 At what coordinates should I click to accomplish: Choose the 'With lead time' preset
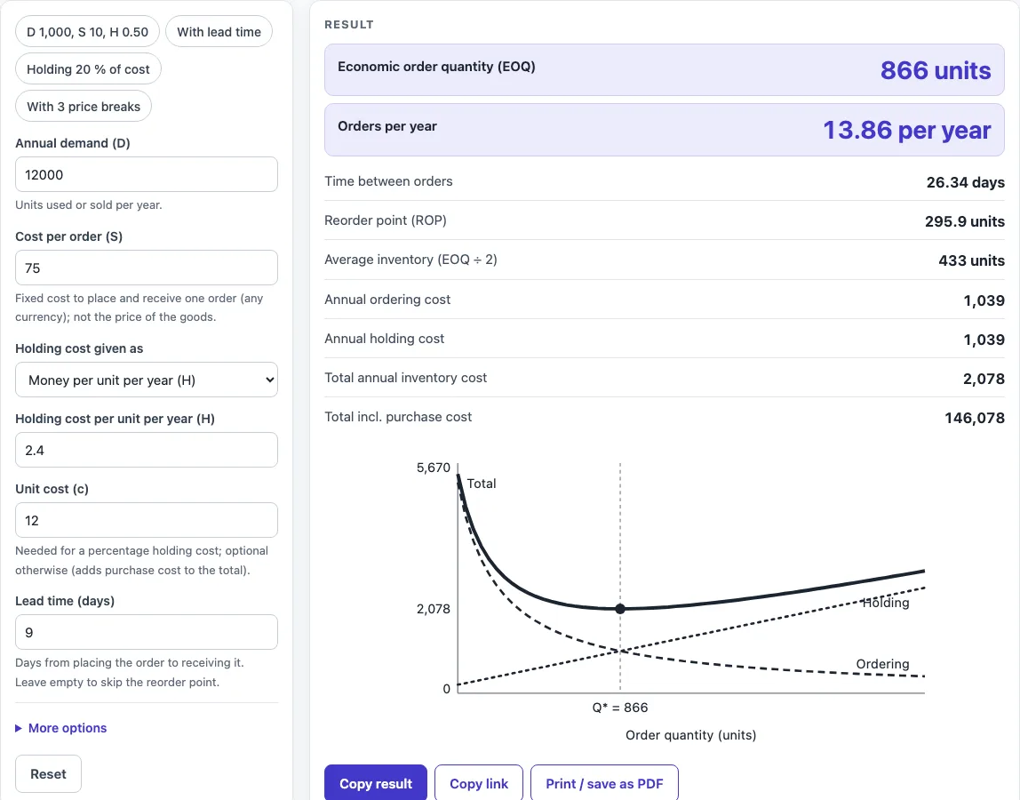click(x=219, y=32)
